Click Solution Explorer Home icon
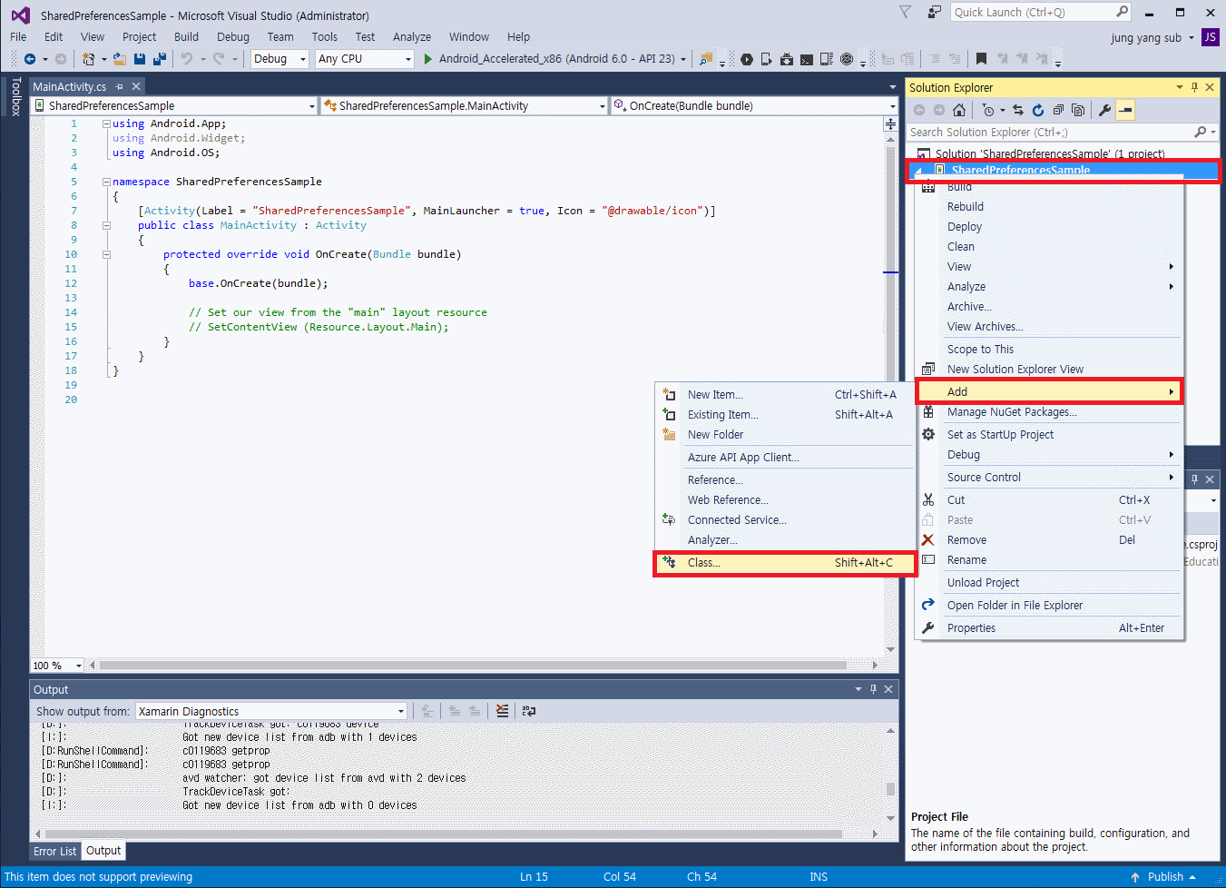The height and width of the screenshot is (888, 1226). pyautogui.click(x=959, y=110)
